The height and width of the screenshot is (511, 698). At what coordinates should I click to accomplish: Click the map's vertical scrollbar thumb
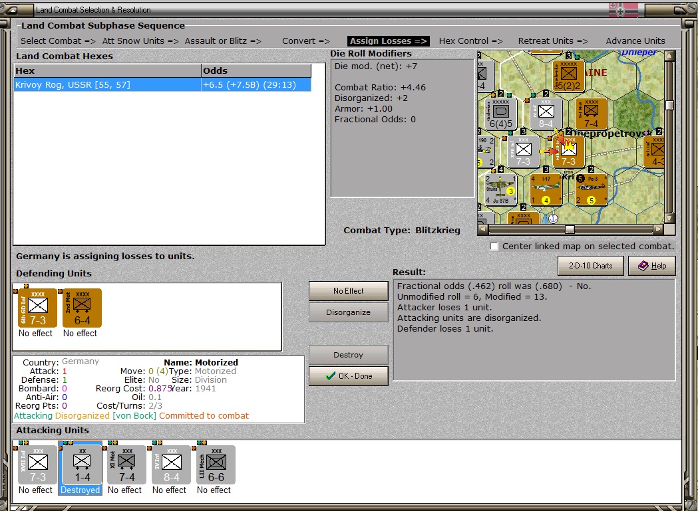pos(669,105)
